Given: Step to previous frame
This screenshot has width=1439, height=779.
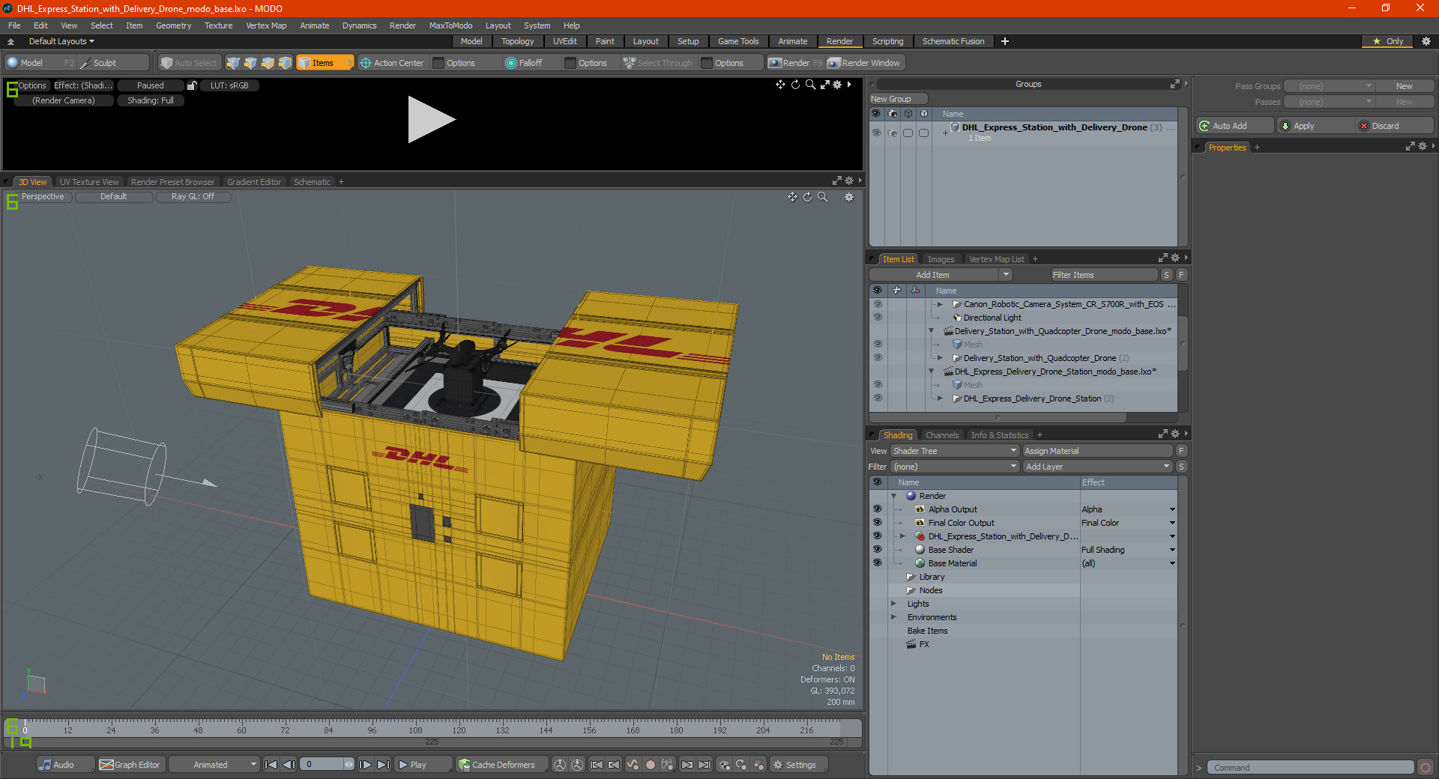Looking at the screenshot, I should coord(289,765).
